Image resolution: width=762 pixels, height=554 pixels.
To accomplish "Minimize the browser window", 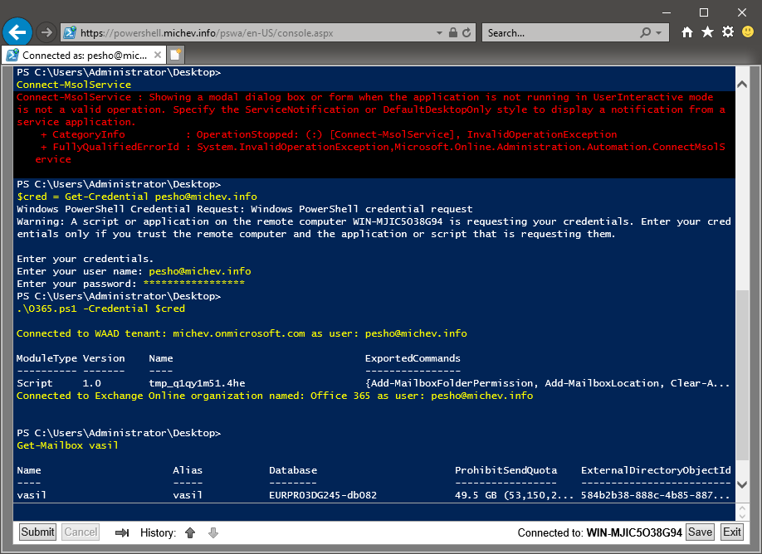I will pyautogui.click(x=667, y=12).
